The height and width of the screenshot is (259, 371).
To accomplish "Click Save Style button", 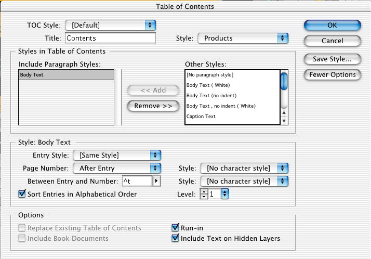I will pyautogui.click(x=332, y=59).
